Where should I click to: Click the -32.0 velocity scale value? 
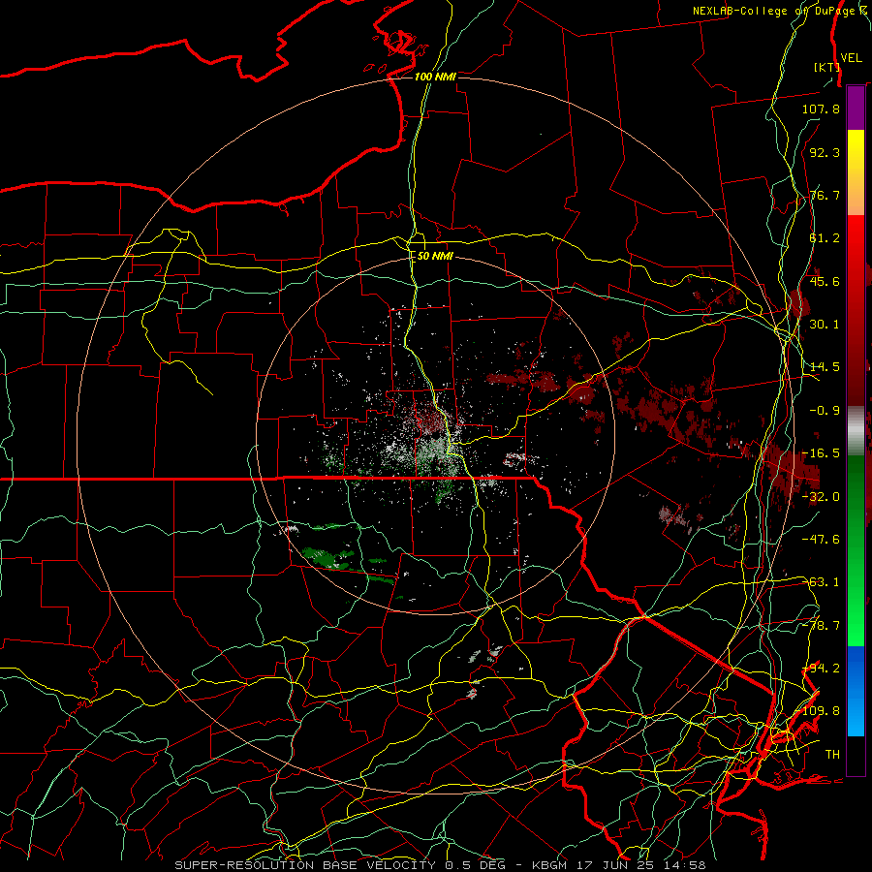coord(821,497)
